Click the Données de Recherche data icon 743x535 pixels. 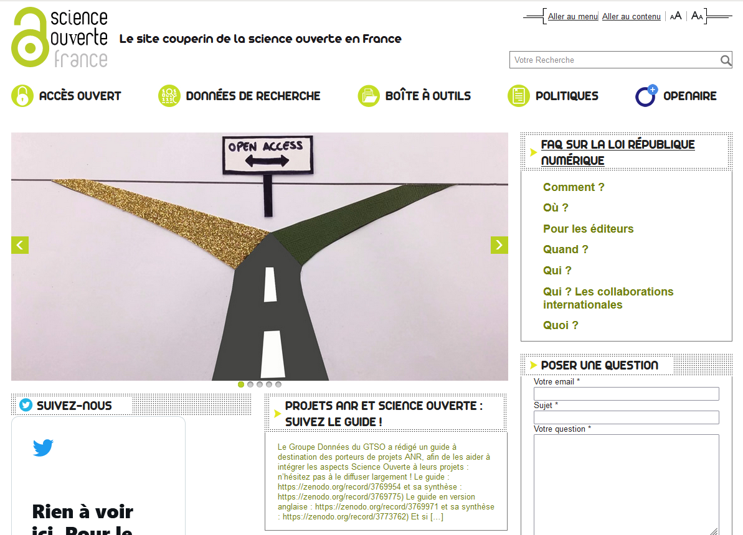click(x=169, y=96)
